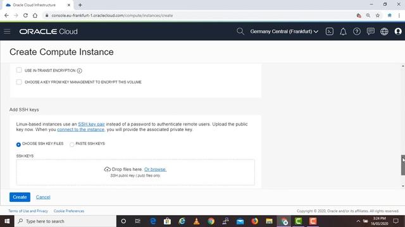Open File Explorer from the taskbar
This screenshot has width=405, height=227.
[269, 221]
